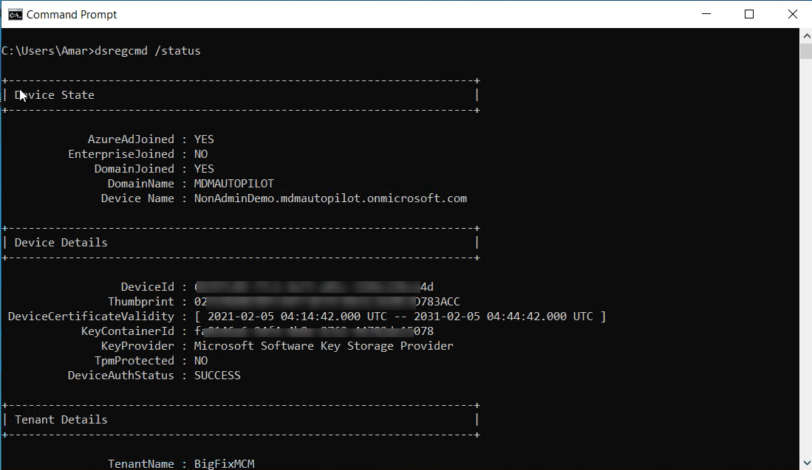Select the "Device Details" section header

(61, 243)
